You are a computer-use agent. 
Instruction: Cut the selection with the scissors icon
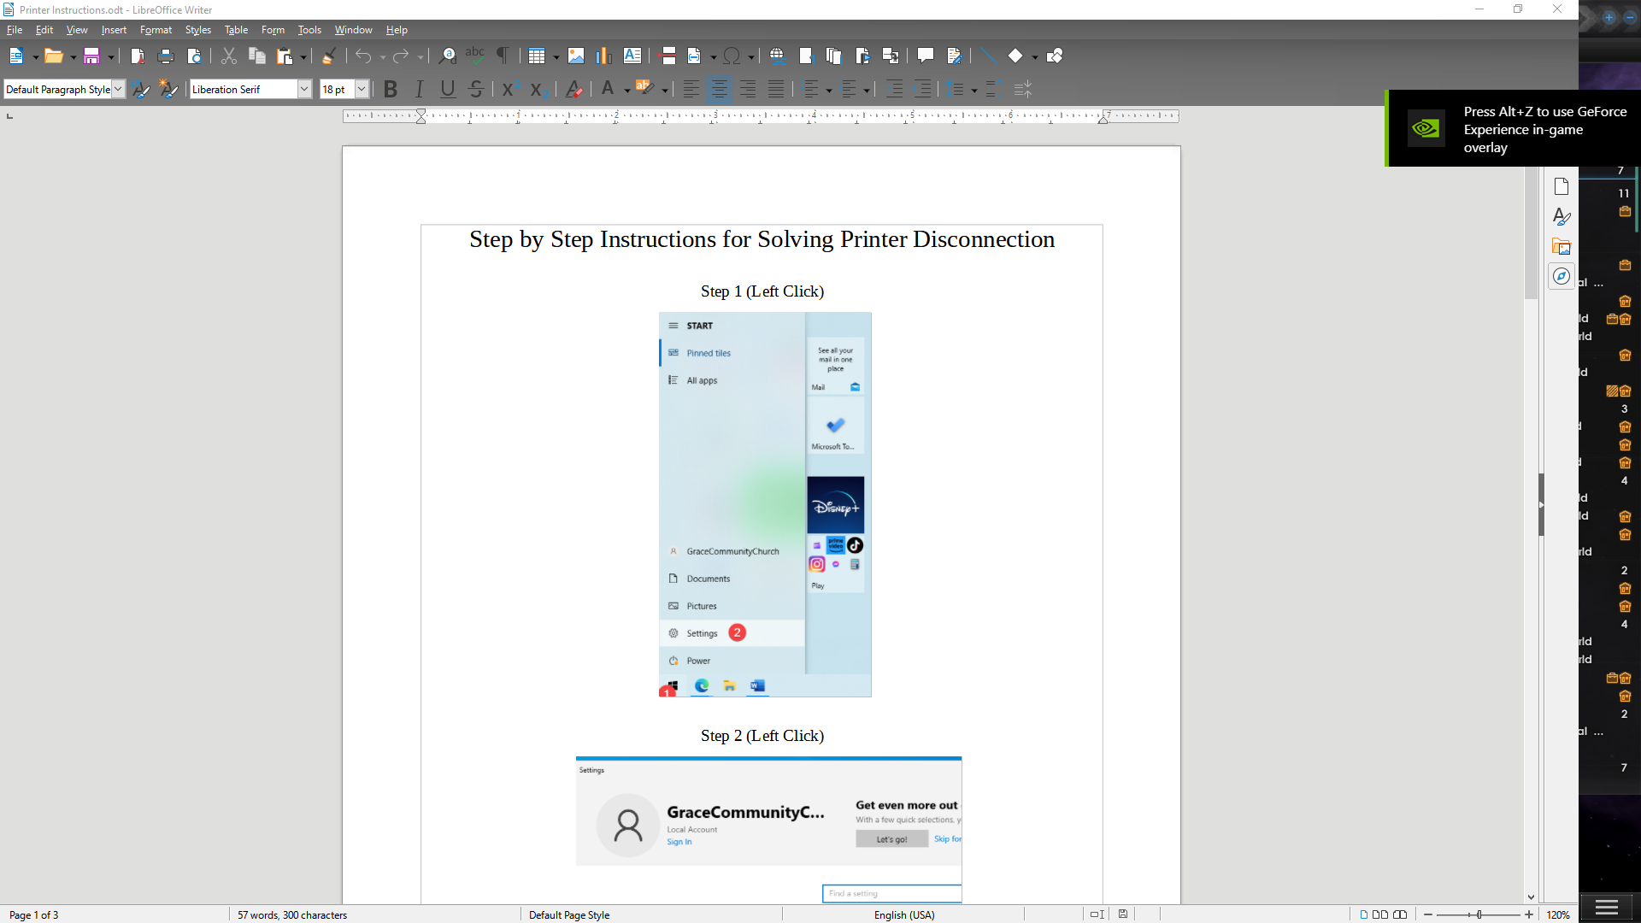(228, 56)
